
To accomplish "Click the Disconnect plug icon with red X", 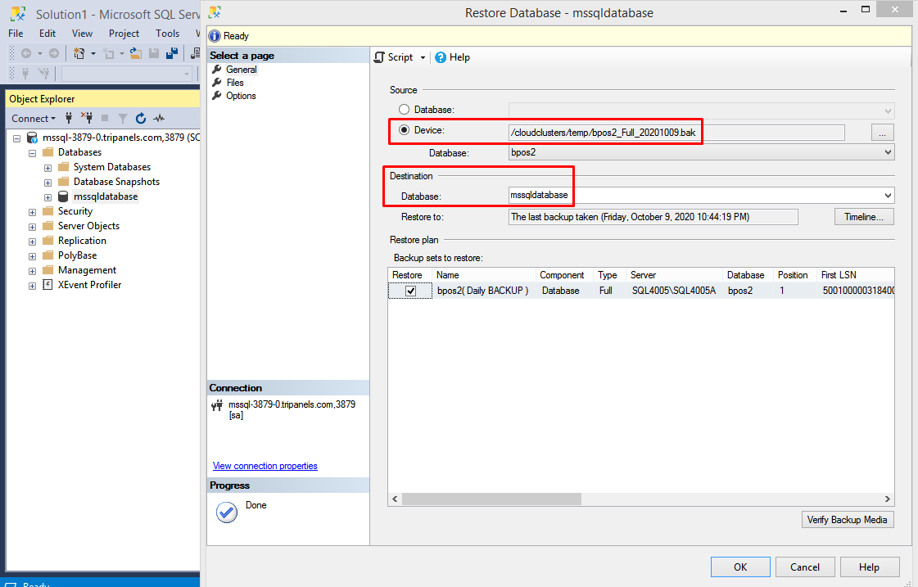I will coord(86,118).
